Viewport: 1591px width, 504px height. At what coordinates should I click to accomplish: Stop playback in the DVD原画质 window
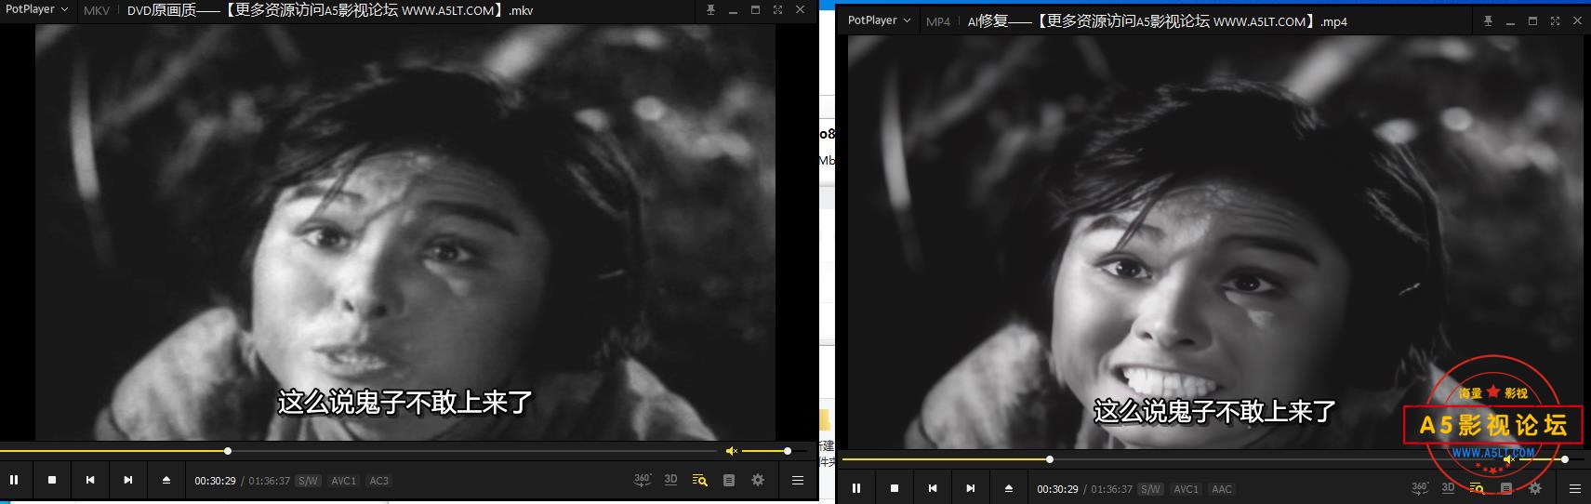tap(52, 480)
